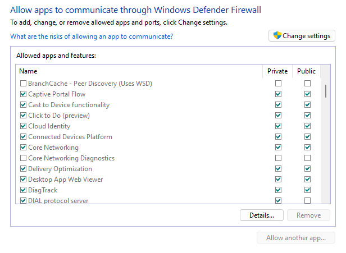The height and width of the screenshot is (253, 346).
Task: Click the apps list vertical scrollbar thumb
Action: (326, 91)
